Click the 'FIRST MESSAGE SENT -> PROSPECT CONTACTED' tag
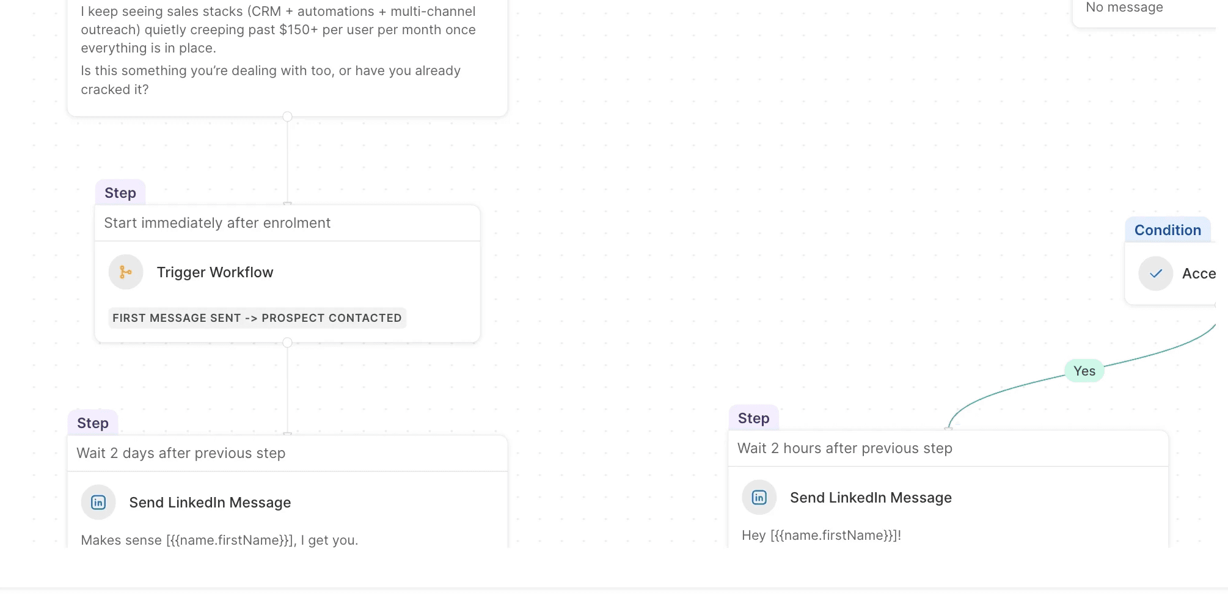 coord(257,318)
